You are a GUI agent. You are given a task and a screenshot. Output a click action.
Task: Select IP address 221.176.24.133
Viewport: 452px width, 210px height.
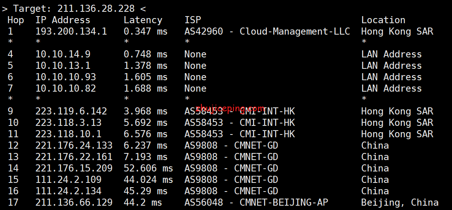point(74,146)
